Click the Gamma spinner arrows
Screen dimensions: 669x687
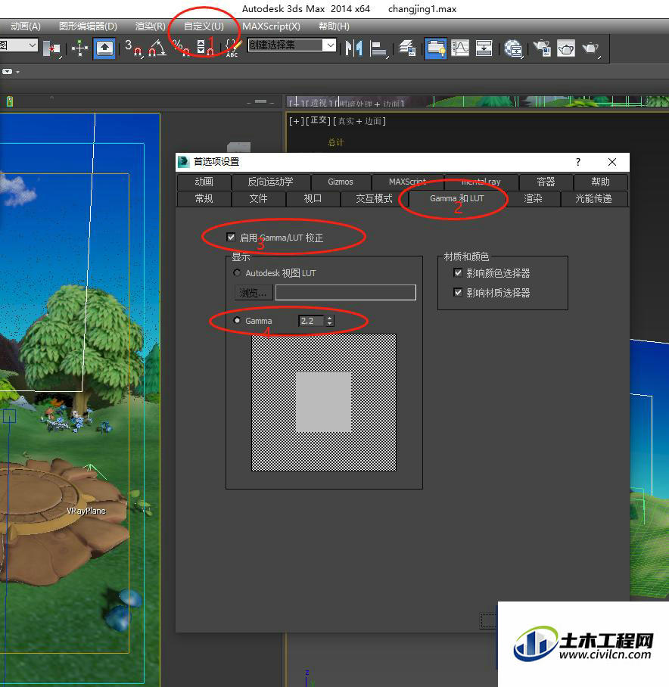pyautogui.click(x=330, y=321)
